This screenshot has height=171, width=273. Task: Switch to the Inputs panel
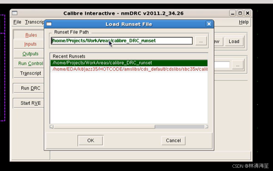click(29, 44)
